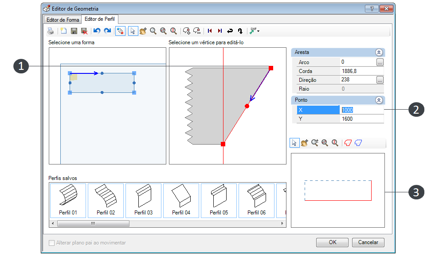The image size is (439, 256).
Task: Activate the pan hand tool in the main toolbar
Action: pyautogui.click(x=143, y=31)
